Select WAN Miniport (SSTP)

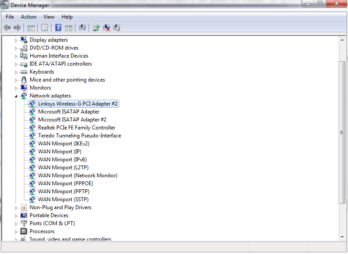pos(63,199)
